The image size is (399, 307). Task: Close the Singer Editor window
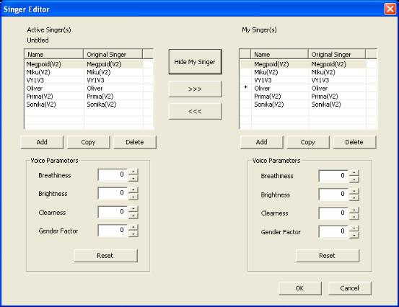(x=390, y=9)
